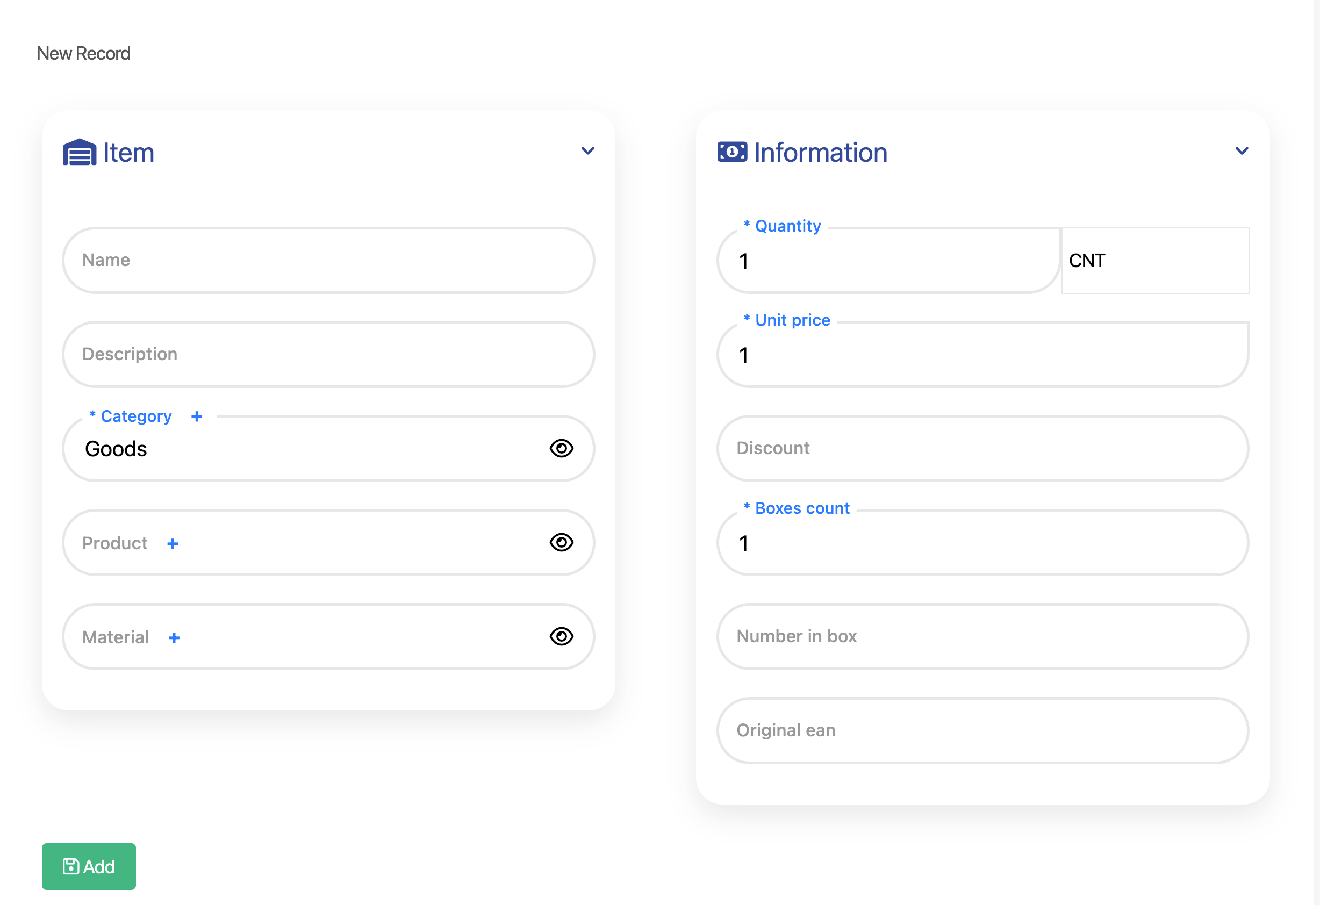View Material details with eye icon

pos(561,636)
